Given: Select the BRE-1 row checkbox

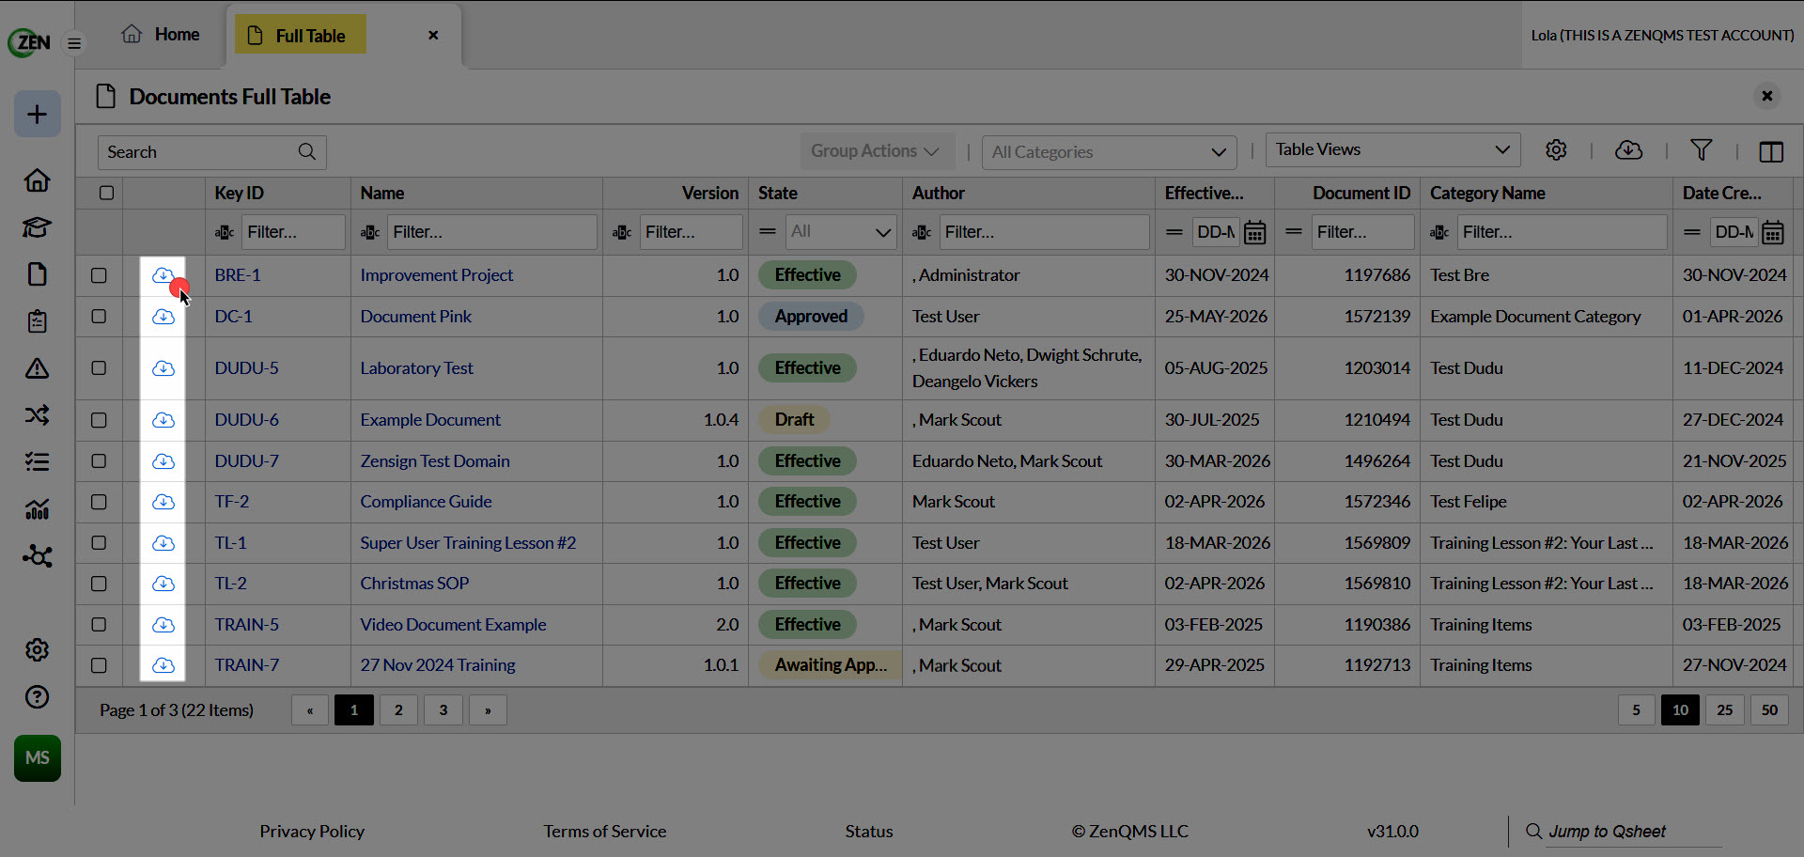Looking at the screenshot, I should (x=99, y=275).
